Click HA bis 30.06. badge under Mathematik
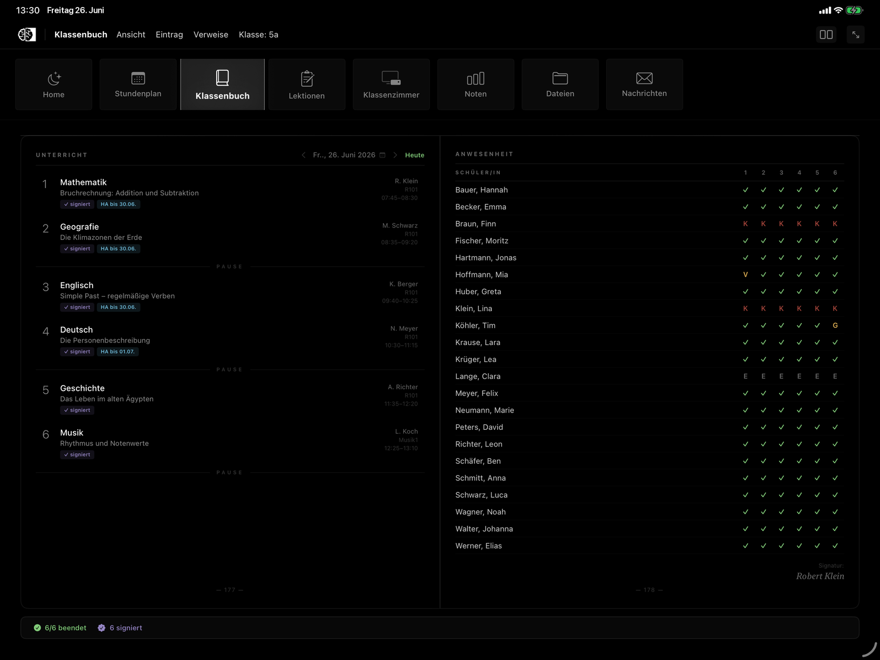This screenshot has width=880, height=660. pyautogui.click(x=119, y=204)
